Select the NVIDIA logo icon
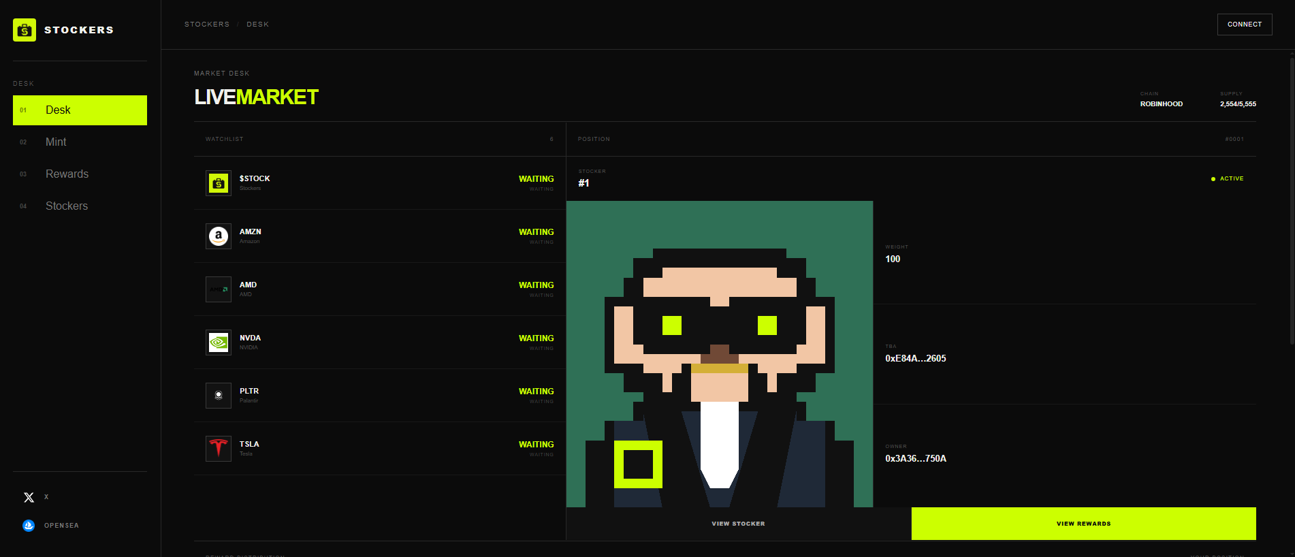1295x557 pixels. tap(219, 343)
